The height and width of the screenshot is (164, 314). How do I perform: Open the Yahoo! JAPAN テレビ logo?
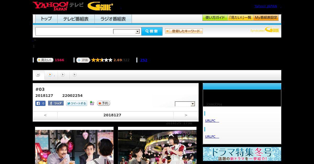(58, 6)
